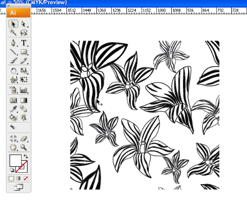
Task: Choose the Scale tool
Action: pos(24,71)
